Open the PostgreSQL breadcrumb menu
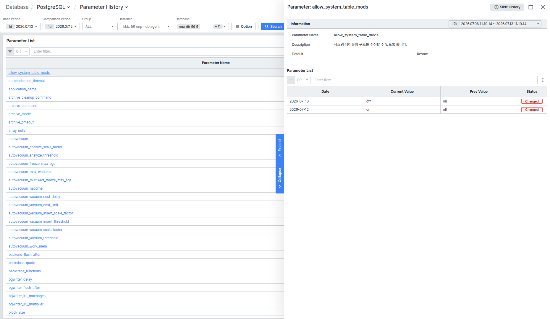 point(53,7)
